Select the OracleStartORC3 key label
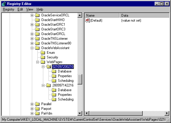 53,29
